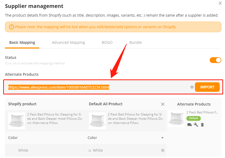Click the shipping truck icon

point(190,125)
